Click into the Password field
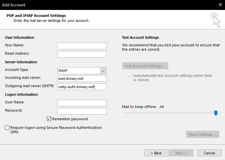 [x=82, y=111]
